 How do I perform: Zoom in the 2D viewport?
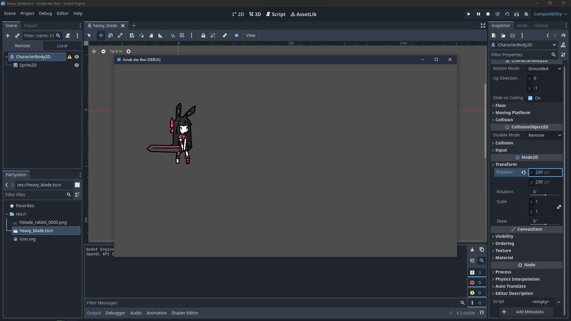pos(128,51)
